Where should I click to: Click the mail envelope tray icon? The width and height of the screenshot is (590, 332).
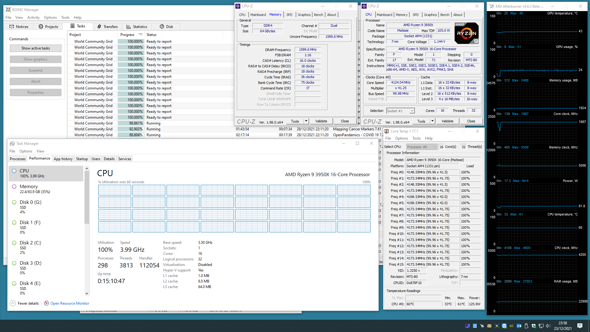(490, 326)
